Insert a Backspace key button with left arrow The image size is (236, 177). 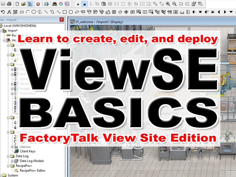[194, 12]
